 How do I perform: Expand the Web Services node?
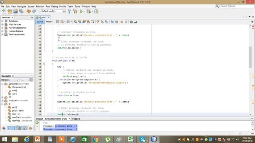pos(2,25)
